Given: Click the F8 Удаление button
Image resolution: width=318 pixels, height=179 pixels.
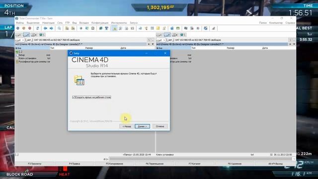Looking at the screenshot, I should click(235, 164).
